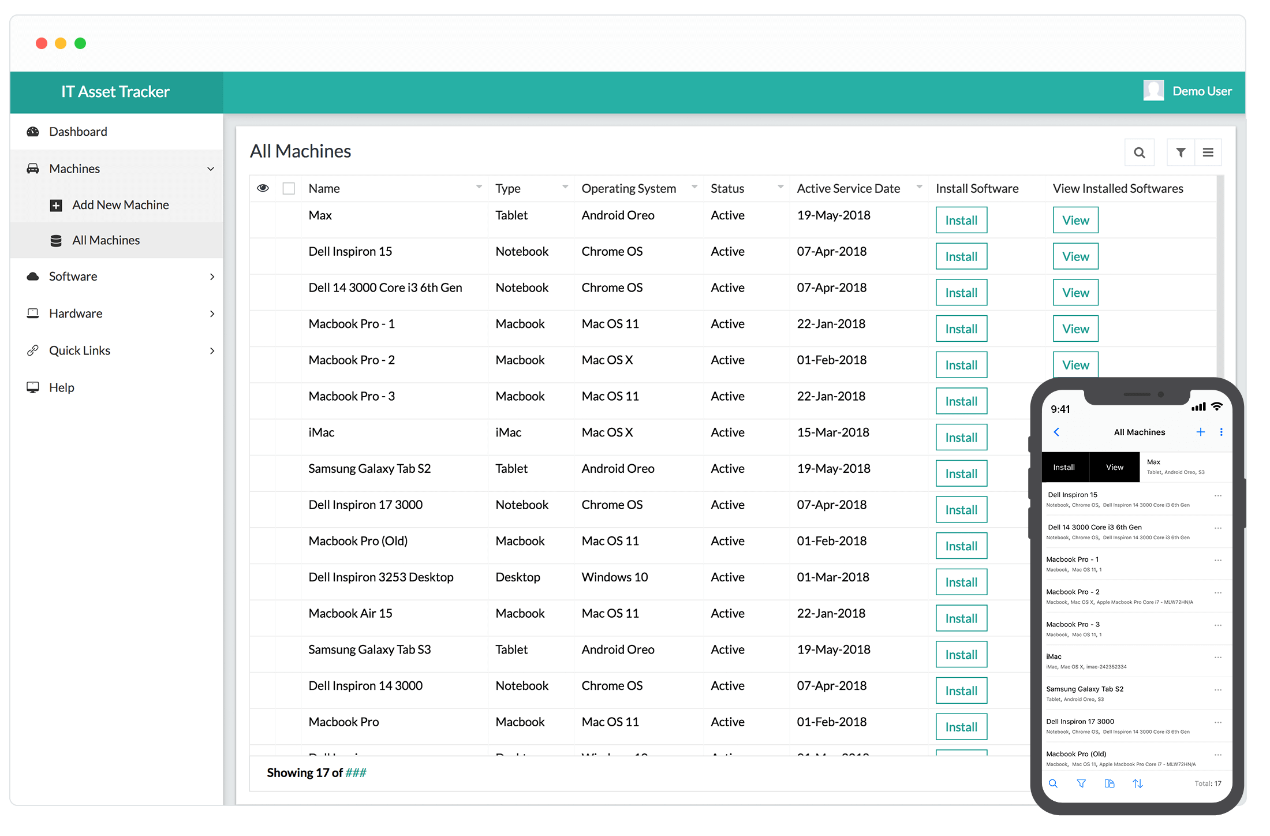Click View button for Macbook Pro - 1

click(x=1075, y=327)
